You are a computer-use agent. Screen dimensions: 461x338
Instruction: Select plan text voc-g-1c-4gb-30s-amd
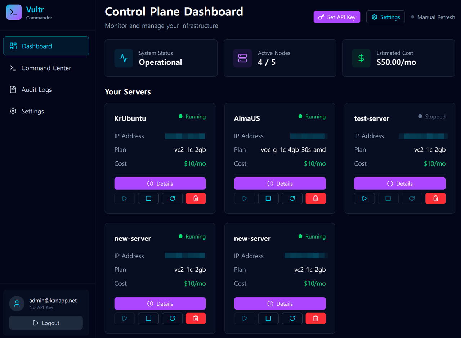click(x=293, y=150)
